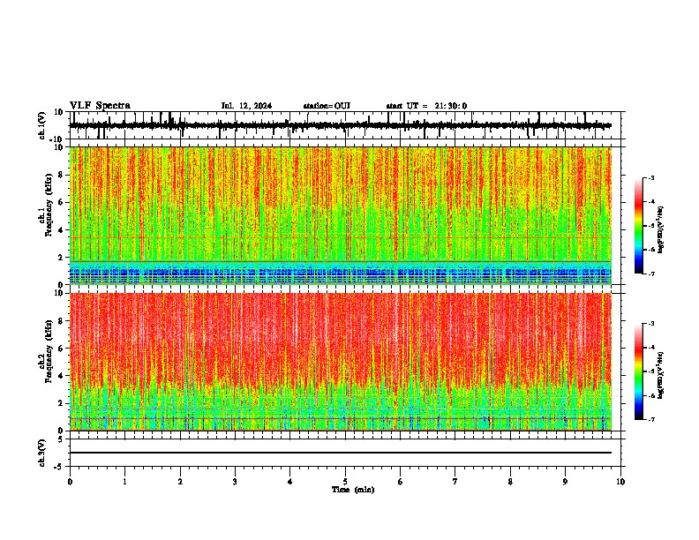The width and height of the screenshot is (699, 540).
Task: Click tick label 2 on the Time axis
Action: pyautogui.click(x=180, y=482)
